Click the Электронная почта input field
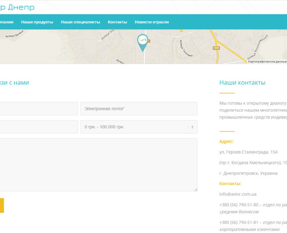The height and width of the screenshot is (233, 287). [139, 109]
